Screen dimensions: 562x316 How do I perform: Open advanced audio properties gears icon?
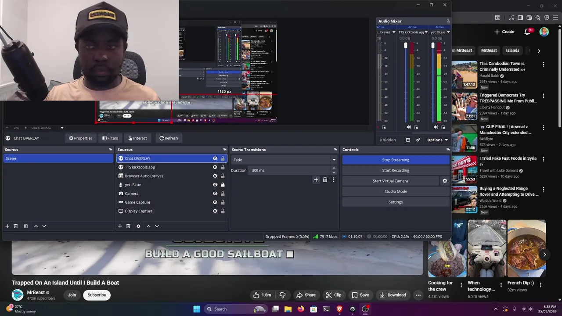tap(418, 140)
